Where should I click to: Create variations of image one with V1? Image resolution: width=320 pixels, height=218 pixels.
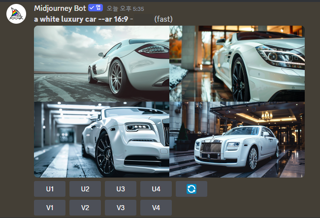[50, 208]
